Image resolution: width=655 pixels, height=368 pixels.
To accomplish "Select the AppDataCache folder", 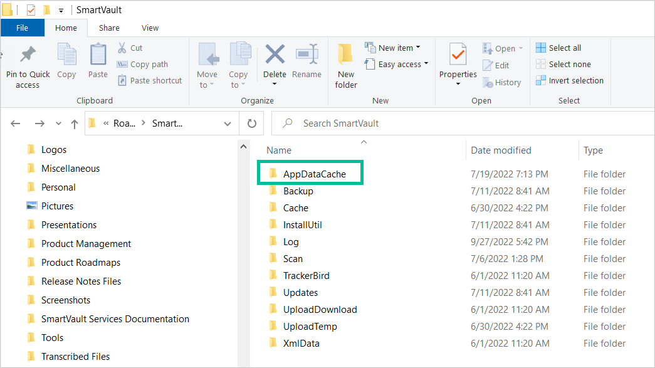I will [314, 174].
